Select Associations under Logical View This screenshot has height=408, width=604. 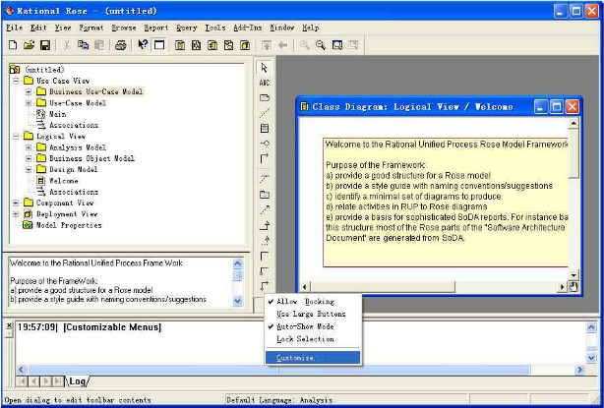(x=68, y=192)
